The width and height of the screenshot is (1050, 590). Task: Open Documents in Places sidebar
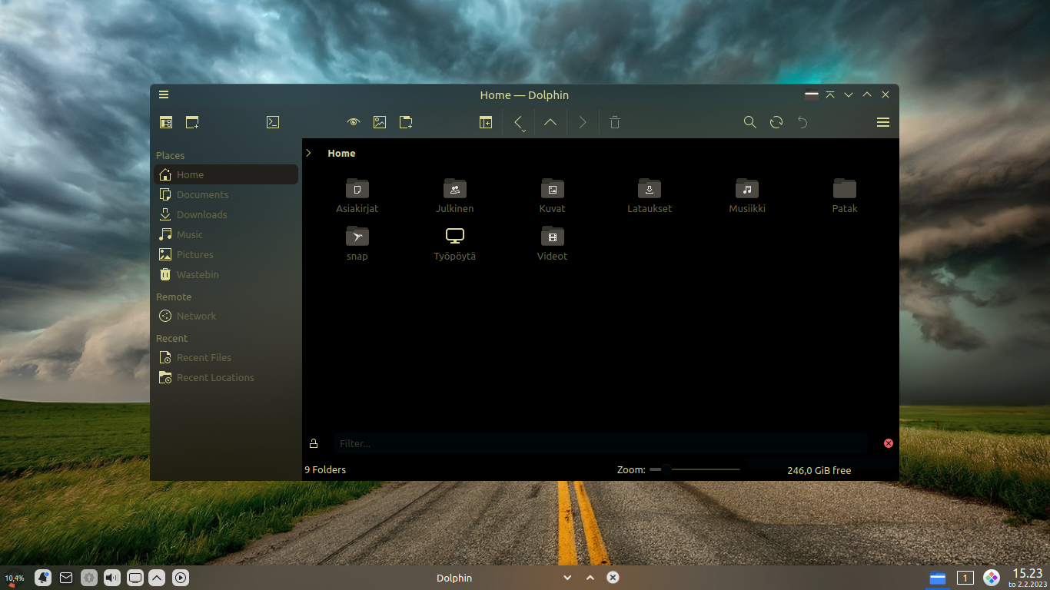[x=226, y=194]
